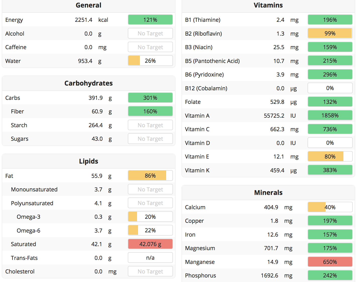Click the red Manganese 650% bar
This screenshot has width=357, height=282.
[330, 262]
